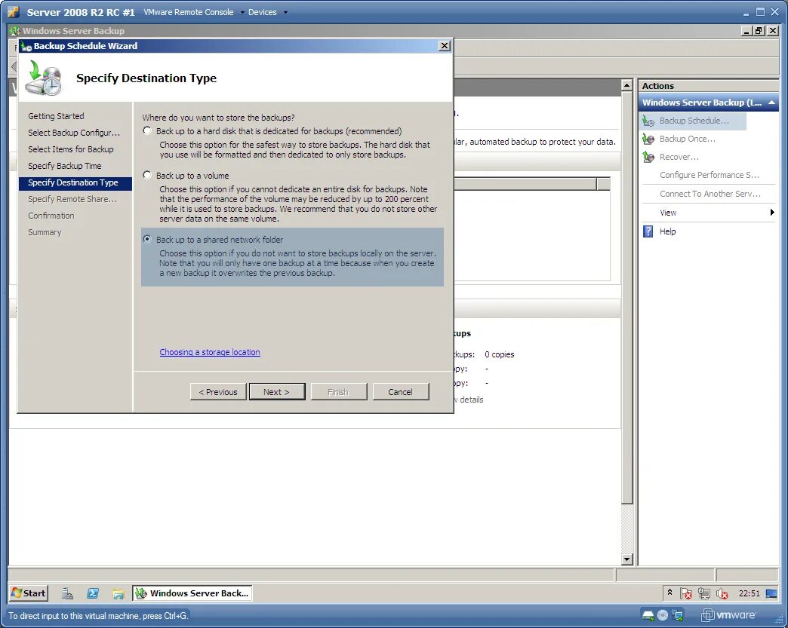Select the Back up to a volume option
This screenshot has width=788, height=628.
(x=146, y=175)
